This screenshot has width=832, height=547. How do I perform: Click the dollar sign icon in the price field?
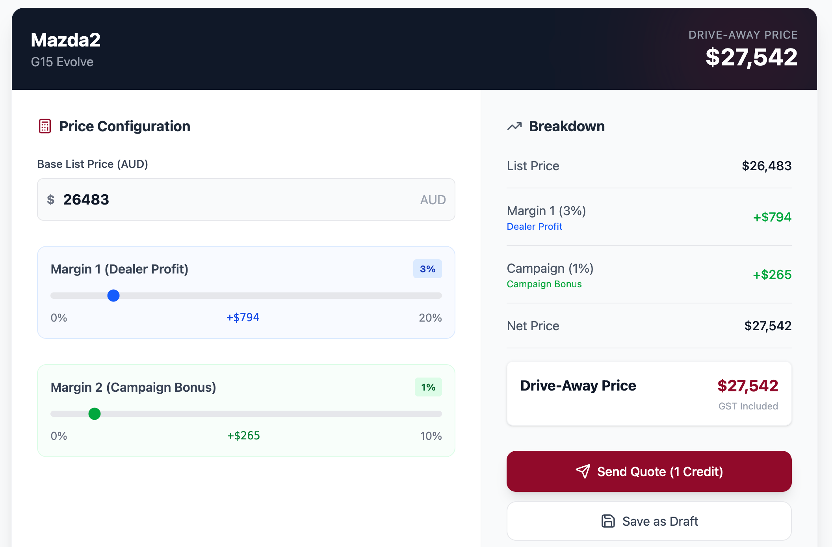51,200
